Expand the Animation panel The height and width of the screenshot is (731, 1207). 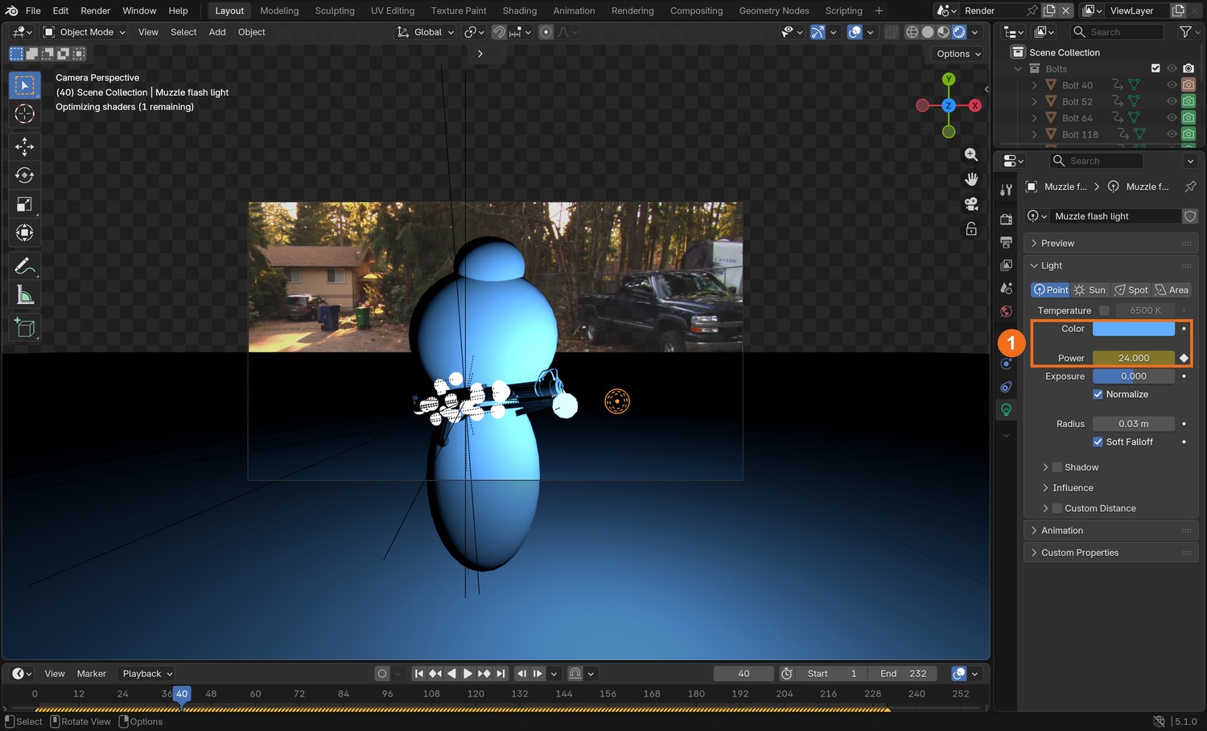coord(1110,531)
